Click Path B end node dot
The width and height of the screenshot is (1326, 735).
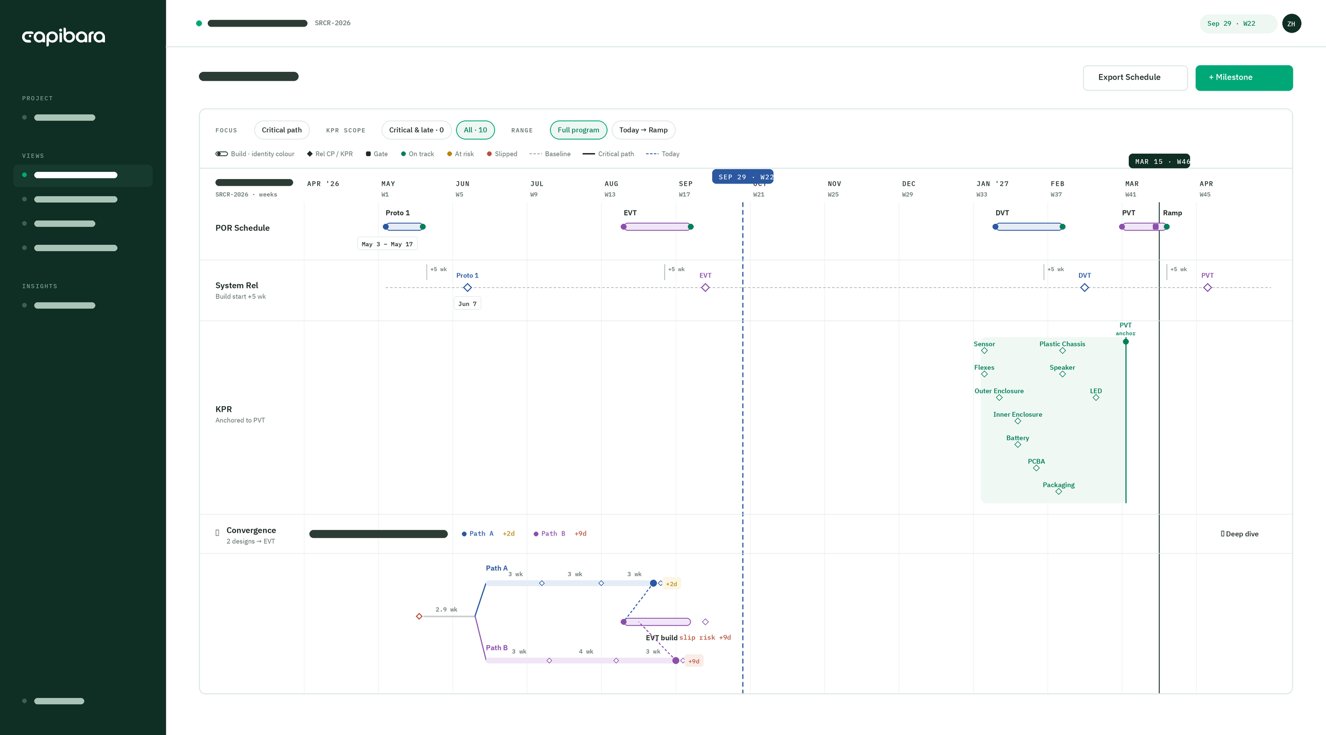[x=676, y=661]
